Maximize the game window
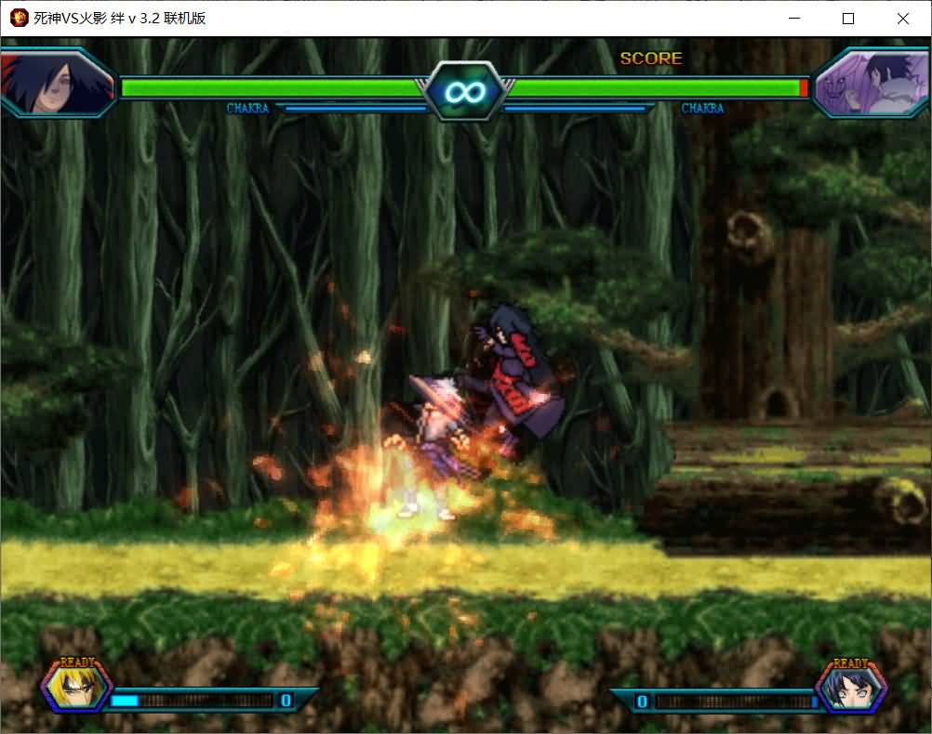Screen dimensions: 932x734 (x=848, y=19)
